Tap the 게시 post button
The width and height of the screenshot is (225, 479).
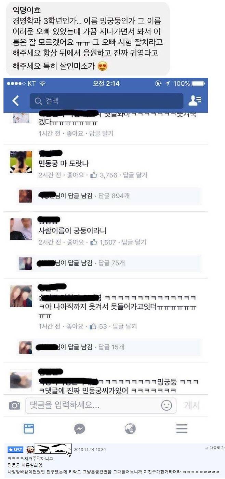tap(192, 405)
